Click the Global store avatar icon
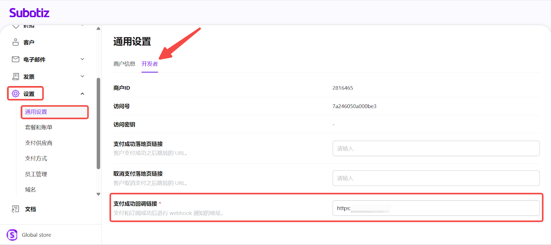Viewport: 551px width, 245px height. [x=12, y=235]
